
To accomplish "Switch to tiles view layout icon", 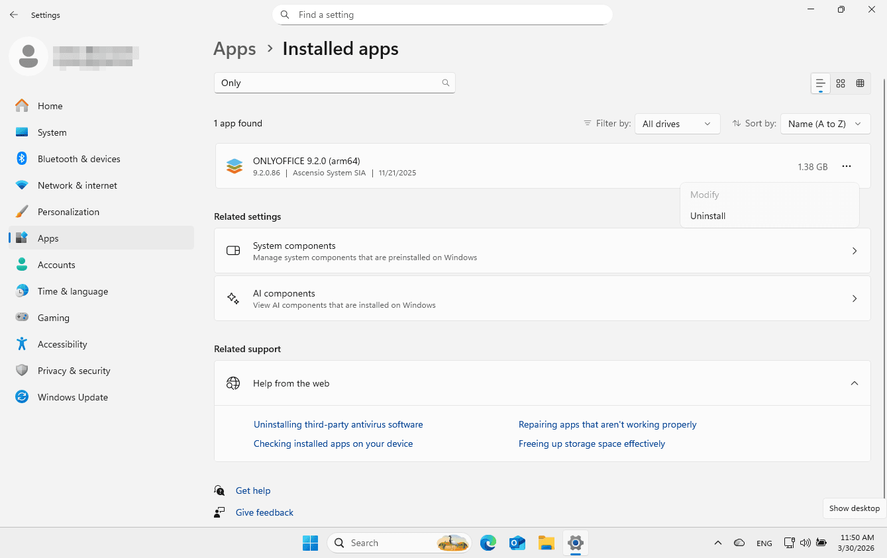I will (860, 83).
